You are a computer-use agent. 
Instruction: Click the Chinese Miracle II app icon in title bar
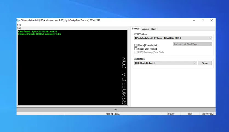click(18, 20)
